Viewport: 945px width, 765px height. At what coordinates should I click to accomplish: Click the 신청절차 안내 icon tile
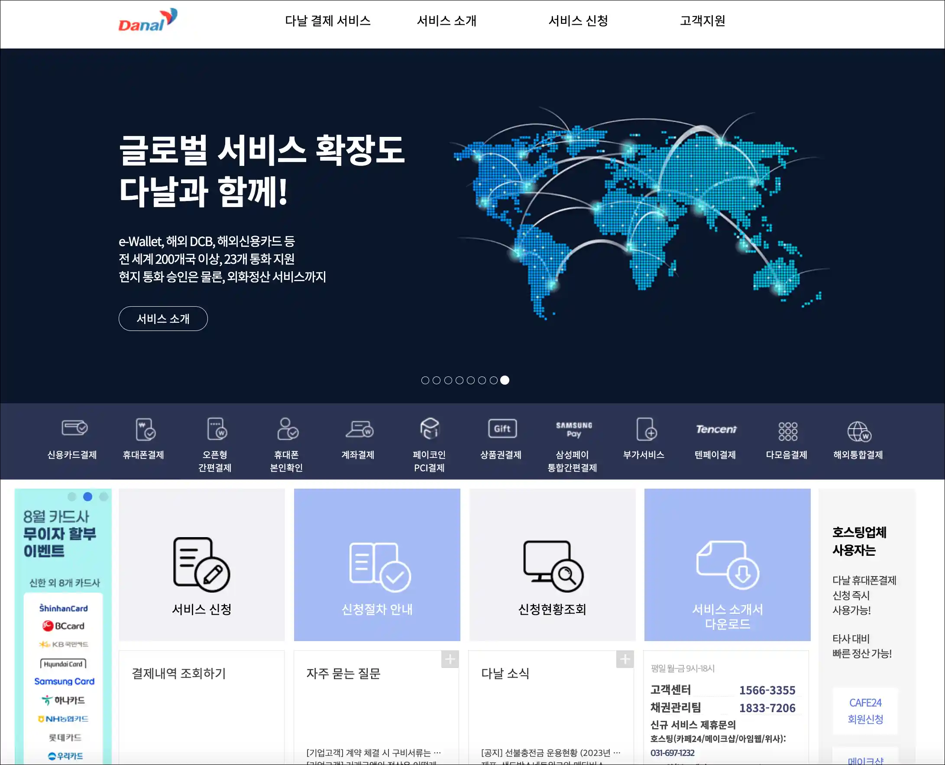point(377,564)
